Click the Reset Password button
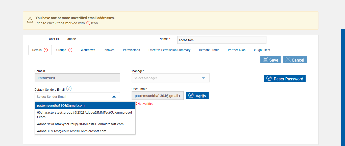The height and width of the screenshot is (146, 345). point(285,79)
